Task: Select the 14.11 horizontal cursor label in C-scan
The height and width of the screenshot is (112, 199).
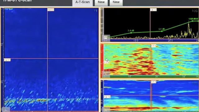Action: (7, 60)
